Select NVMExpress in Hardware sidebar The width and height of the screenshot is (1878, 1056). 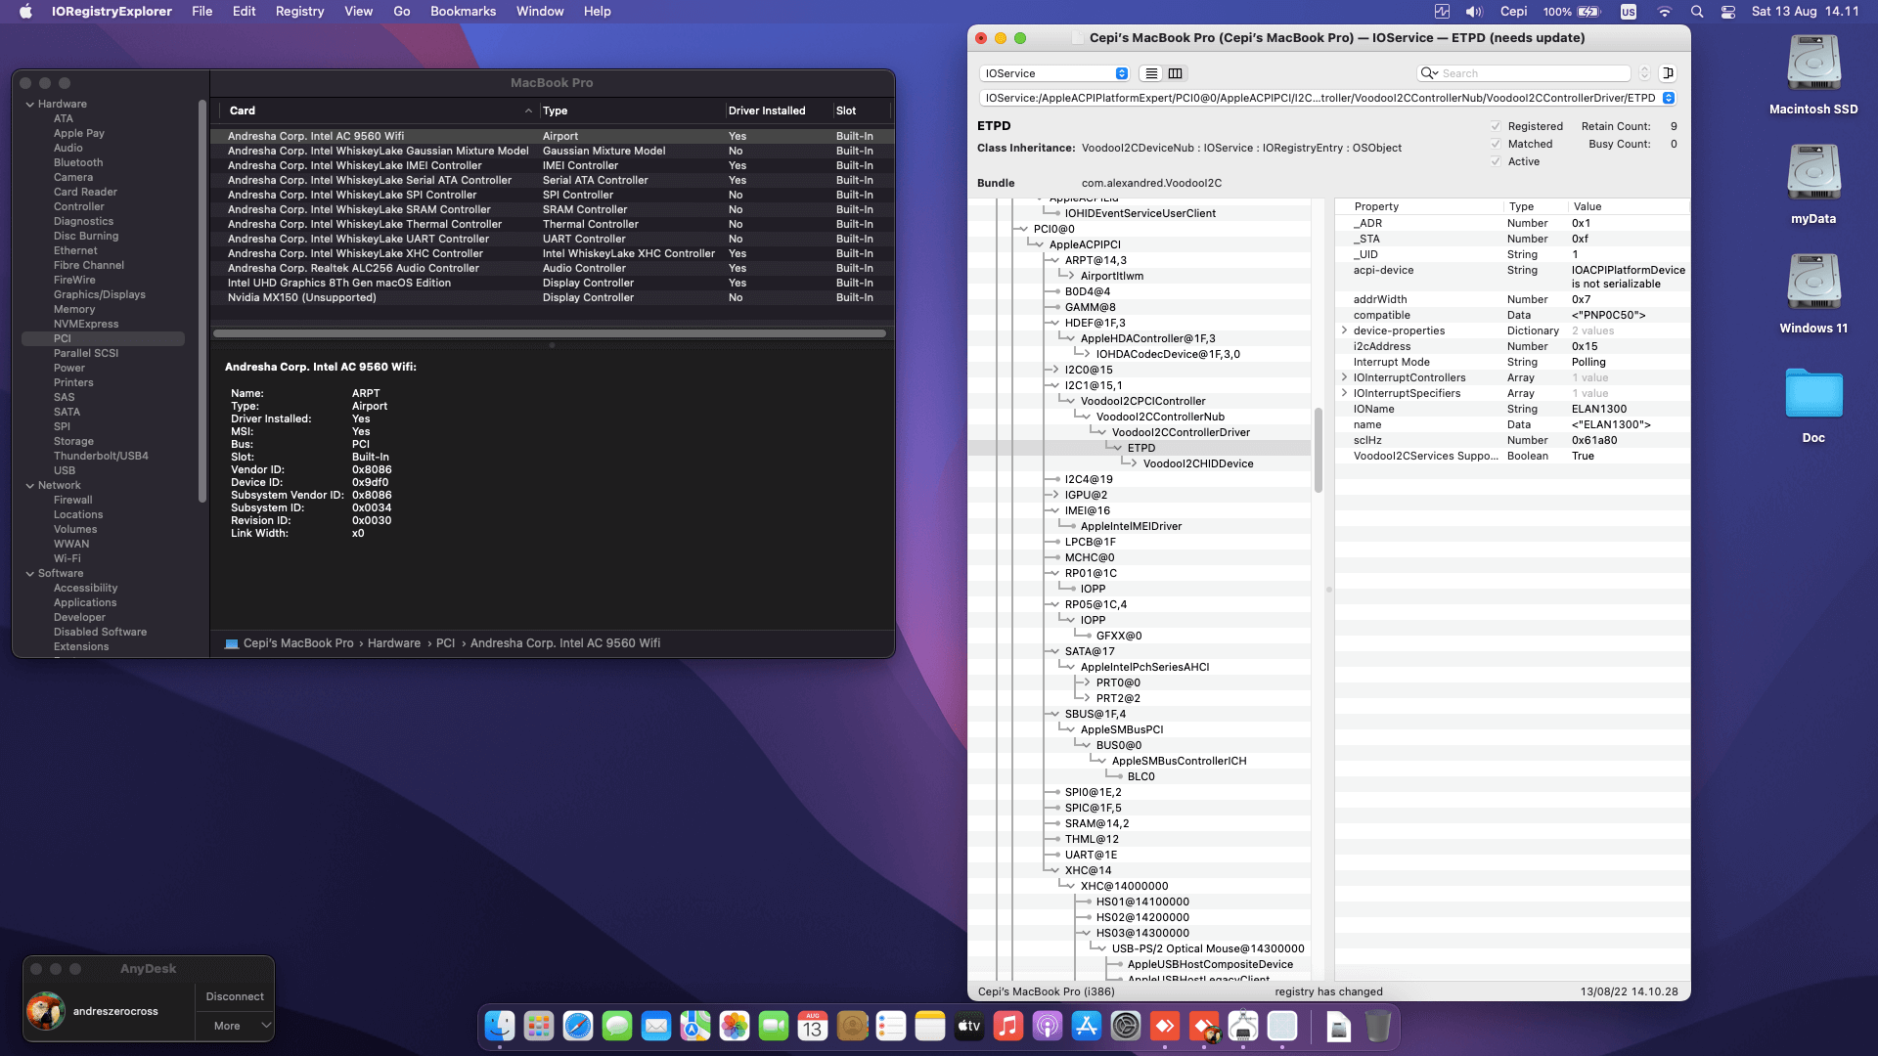(86, 324)
